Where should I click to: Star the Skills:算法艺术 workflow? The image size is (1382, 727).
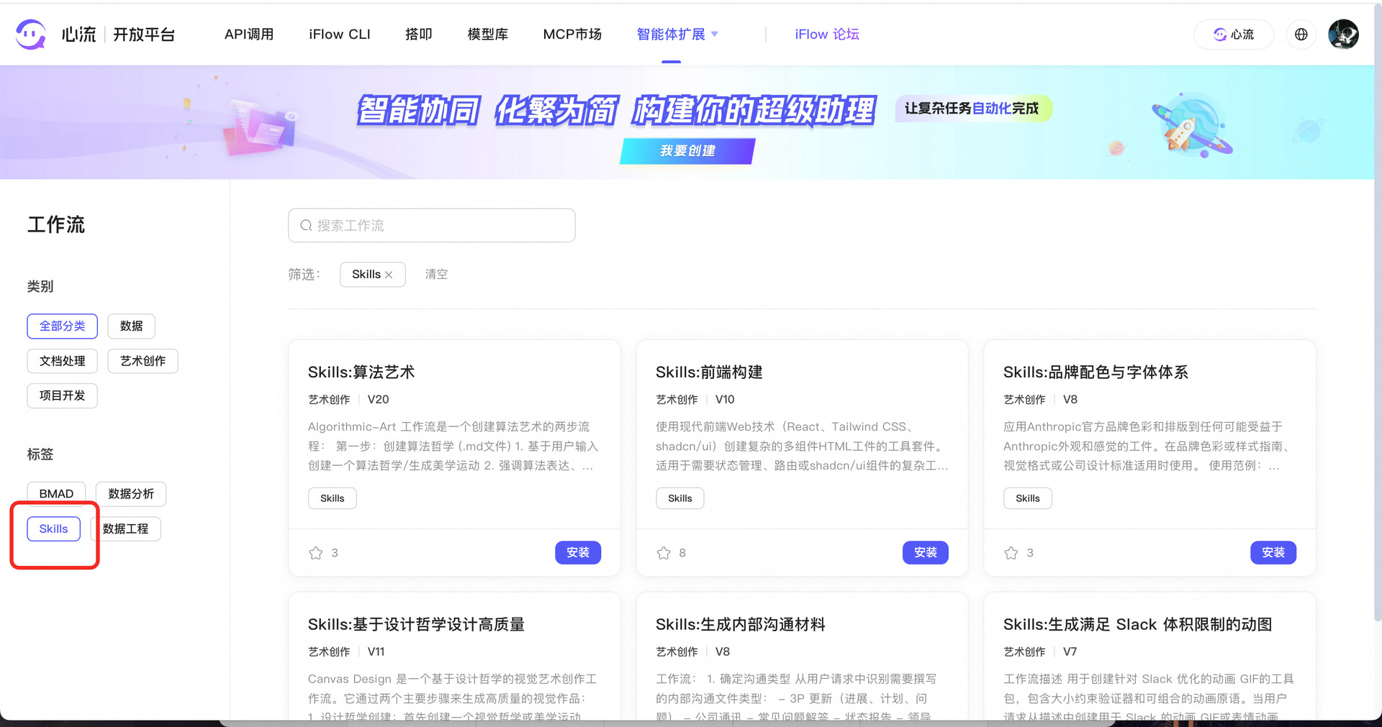coord(315,553)
